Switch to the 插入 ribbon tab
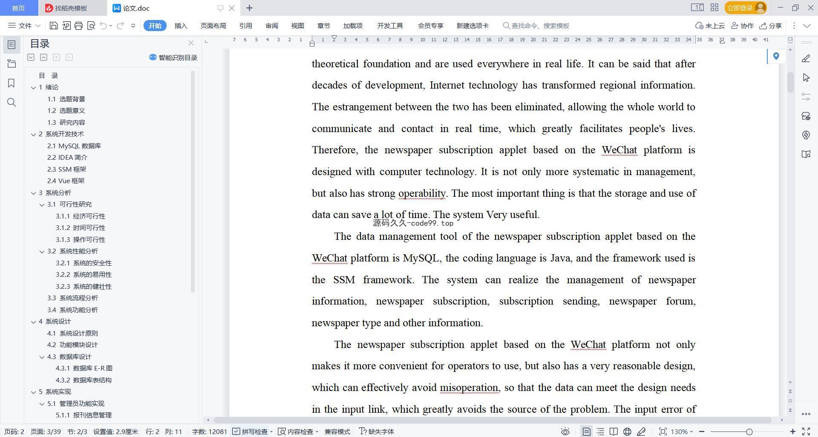Screen dimensions: 818x437 click(x=181, y=26)
